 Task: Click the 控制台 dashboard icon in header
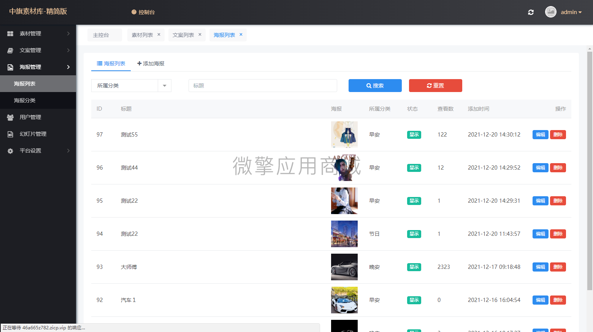pos(134,12)
